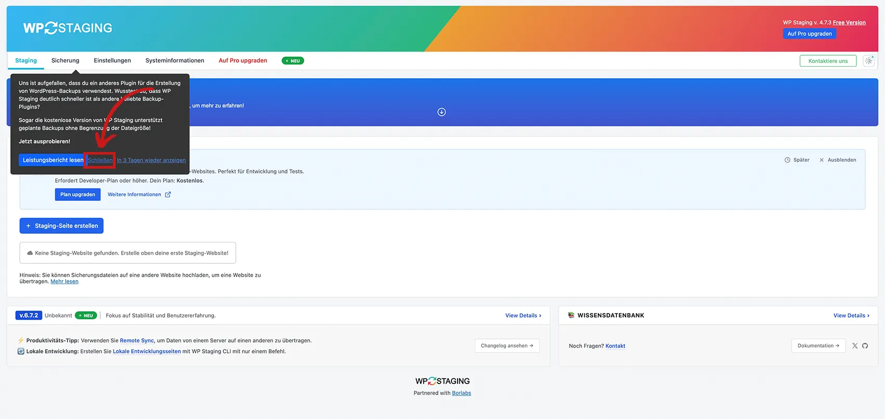Screen dimensions: 885x419
Task: Expand changelog View Details chevron
Action: pyautogui.click(x=540, y=315)
